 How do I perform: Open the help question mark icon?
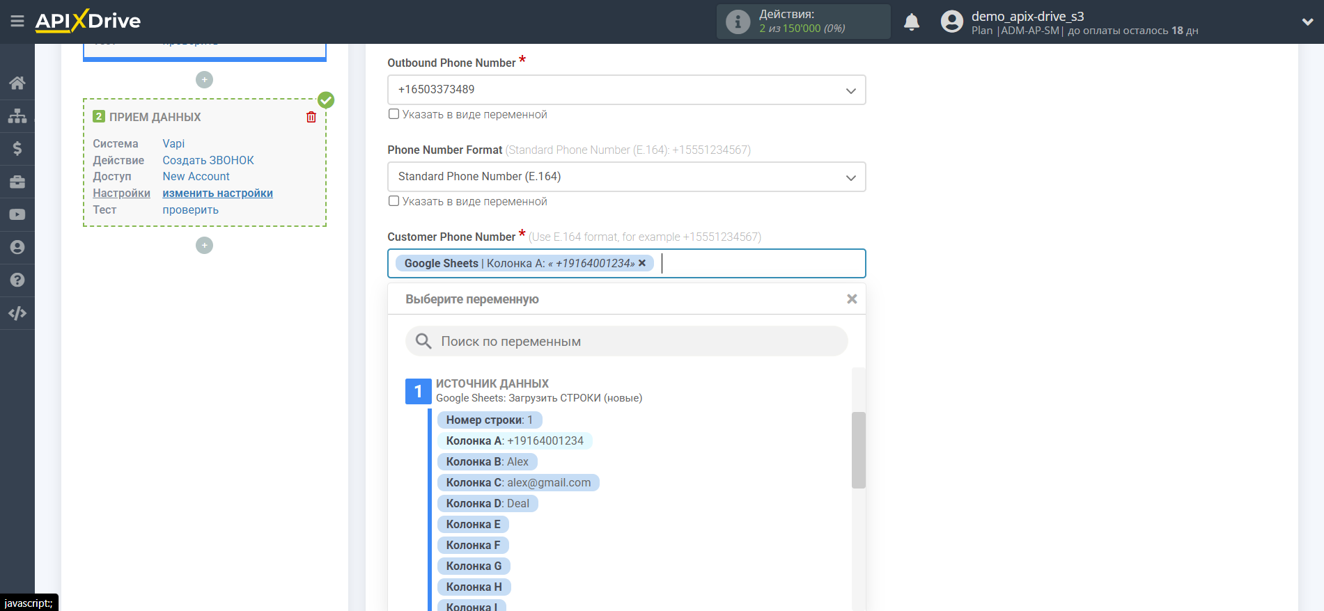(17, 280)
